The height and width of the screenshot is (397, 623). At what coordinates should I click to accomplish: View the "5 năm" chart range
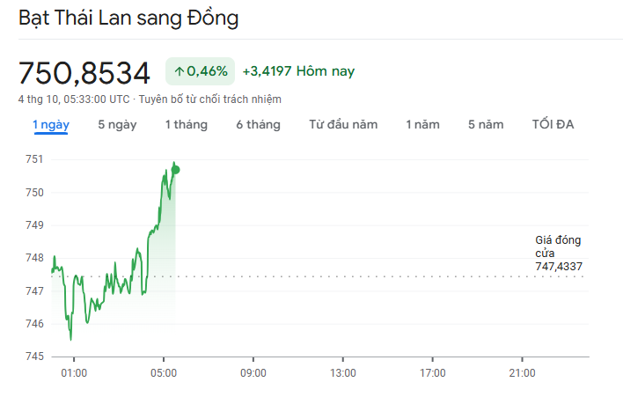[x=486, y=125]
